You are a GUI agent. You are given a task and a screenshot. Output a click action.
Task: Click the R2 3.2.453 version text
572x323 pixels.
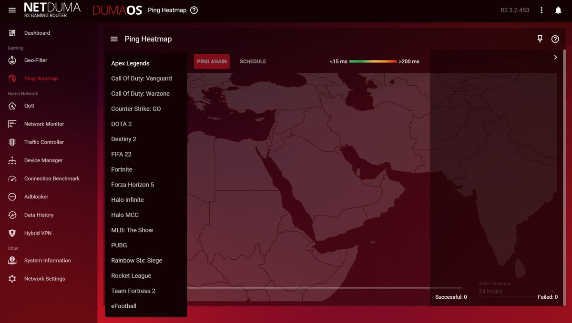pyautogui.click(x=515, y=10)
